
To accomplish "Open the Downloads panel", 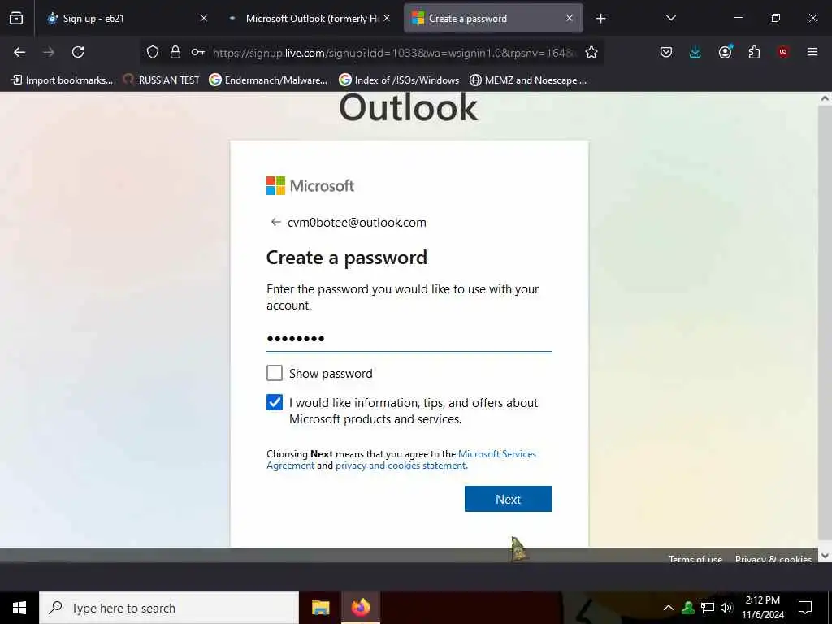I will coord(695,52).
